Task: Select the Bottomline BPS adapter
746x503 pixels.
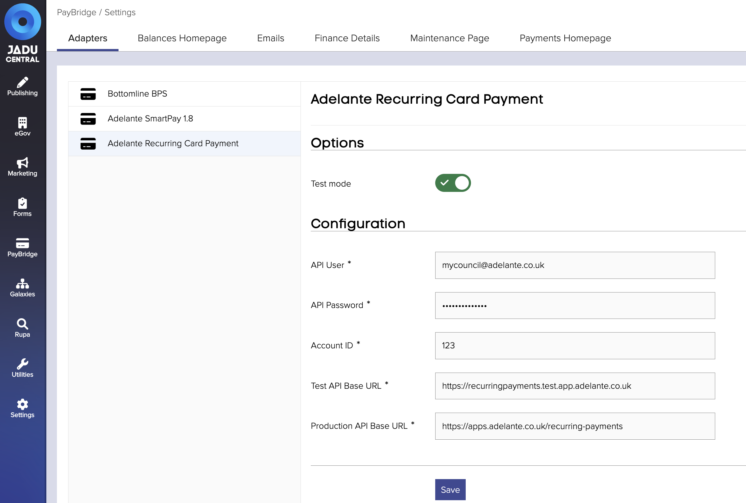Action: (x=184, y=94)
